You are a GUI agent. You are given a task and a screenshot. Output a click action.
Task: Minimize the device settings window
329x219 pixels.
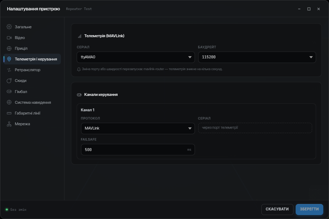[299, 9]
